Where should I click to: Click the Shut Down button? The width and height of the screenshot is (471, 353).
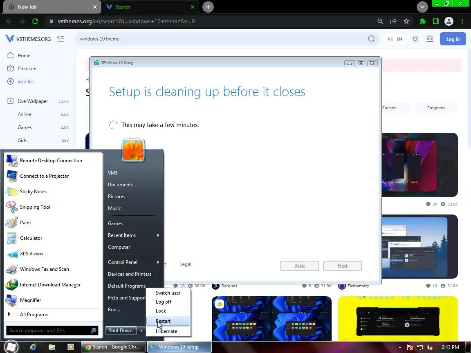(121, 331)
